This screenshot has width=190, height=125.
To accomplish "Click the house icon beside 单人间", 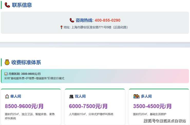I will pyautogui.click(x=7, y=96).
